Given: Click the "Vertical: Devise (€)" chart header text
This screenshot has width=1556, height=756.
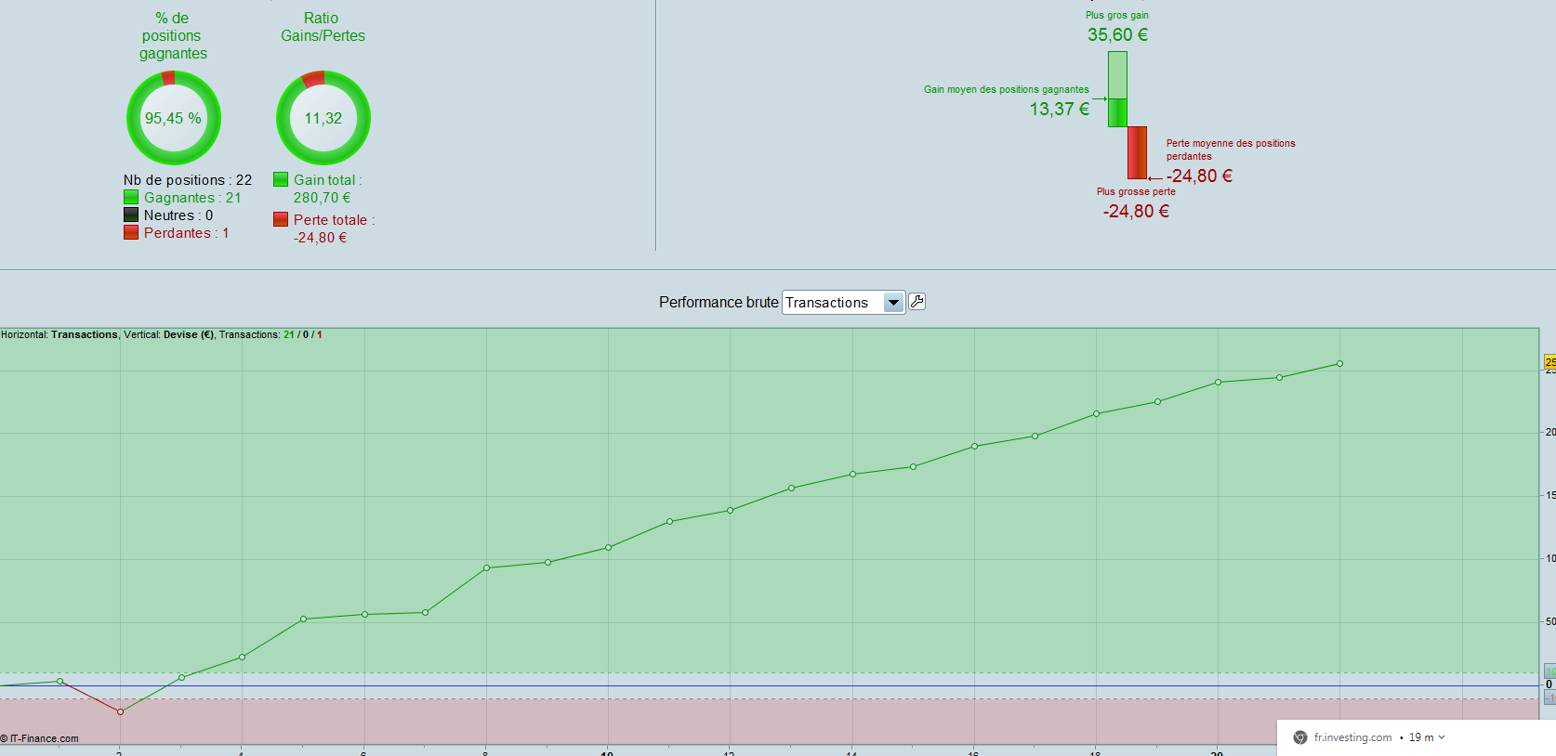Looking at the screenshot, I should [x=169, y=334].
